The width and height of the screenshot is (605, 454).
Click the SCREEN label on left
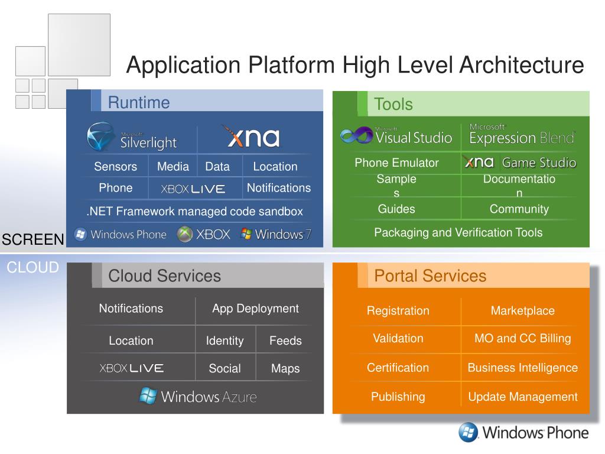[x=33, y=239]
